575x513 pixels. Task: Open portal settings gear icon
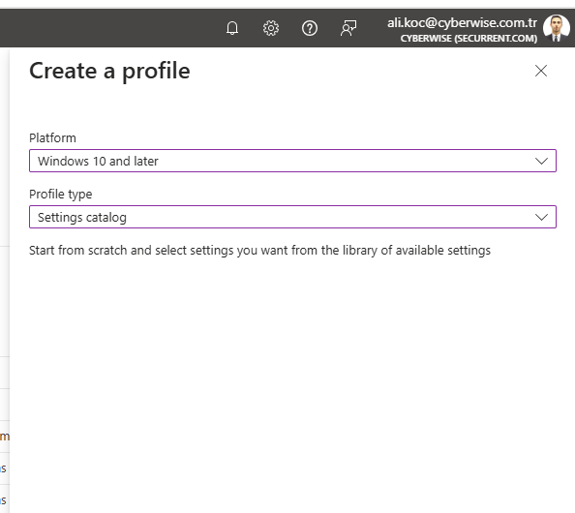click(271, 28)
